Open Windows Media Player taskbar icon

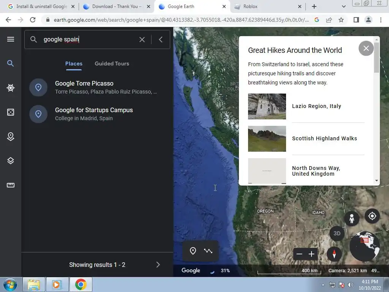(x=57, y=284)
